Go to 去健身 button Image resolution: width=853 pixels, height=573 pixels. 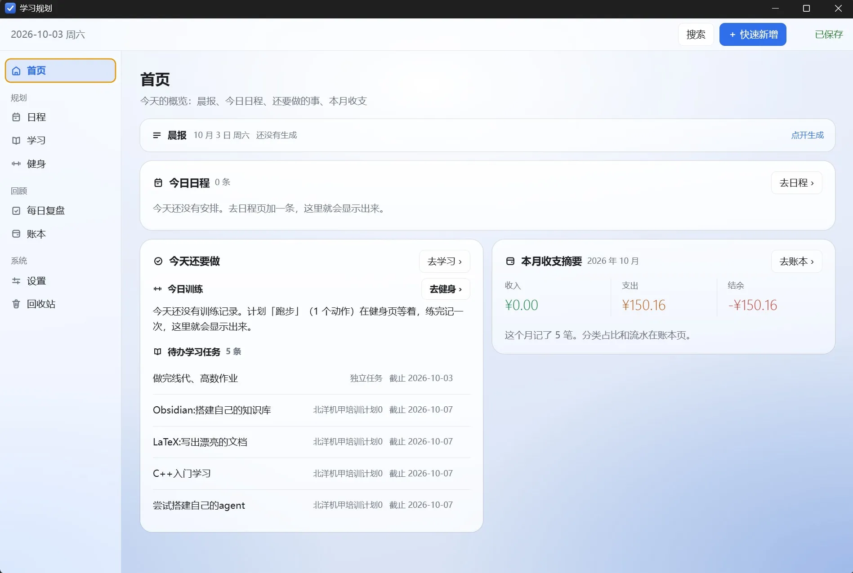pyautogui.click(x=446, y=289)
